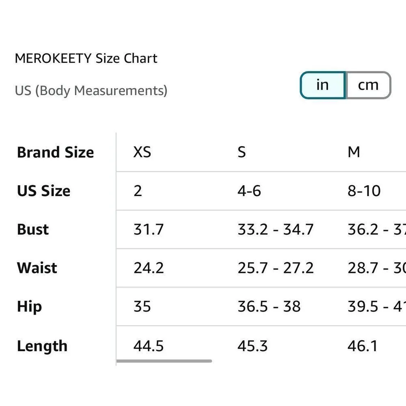Click the 8-10 US size cell

[x=364, y=191]
